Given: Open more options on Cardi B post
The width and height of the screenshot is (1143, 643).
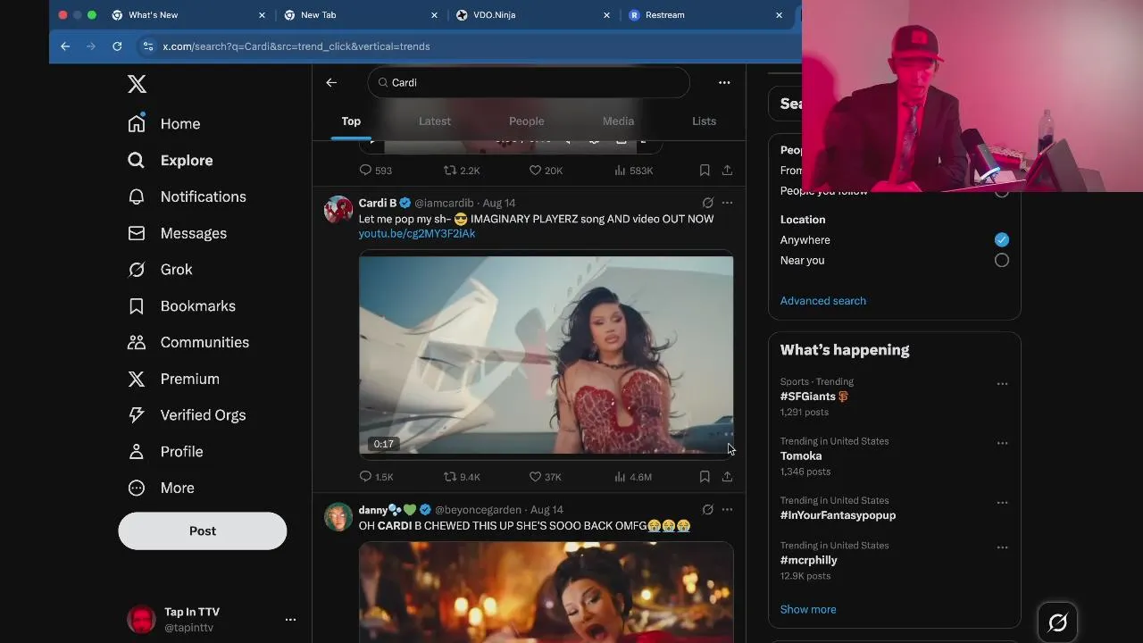Looking at the screenshot, I should coord(728,203).
